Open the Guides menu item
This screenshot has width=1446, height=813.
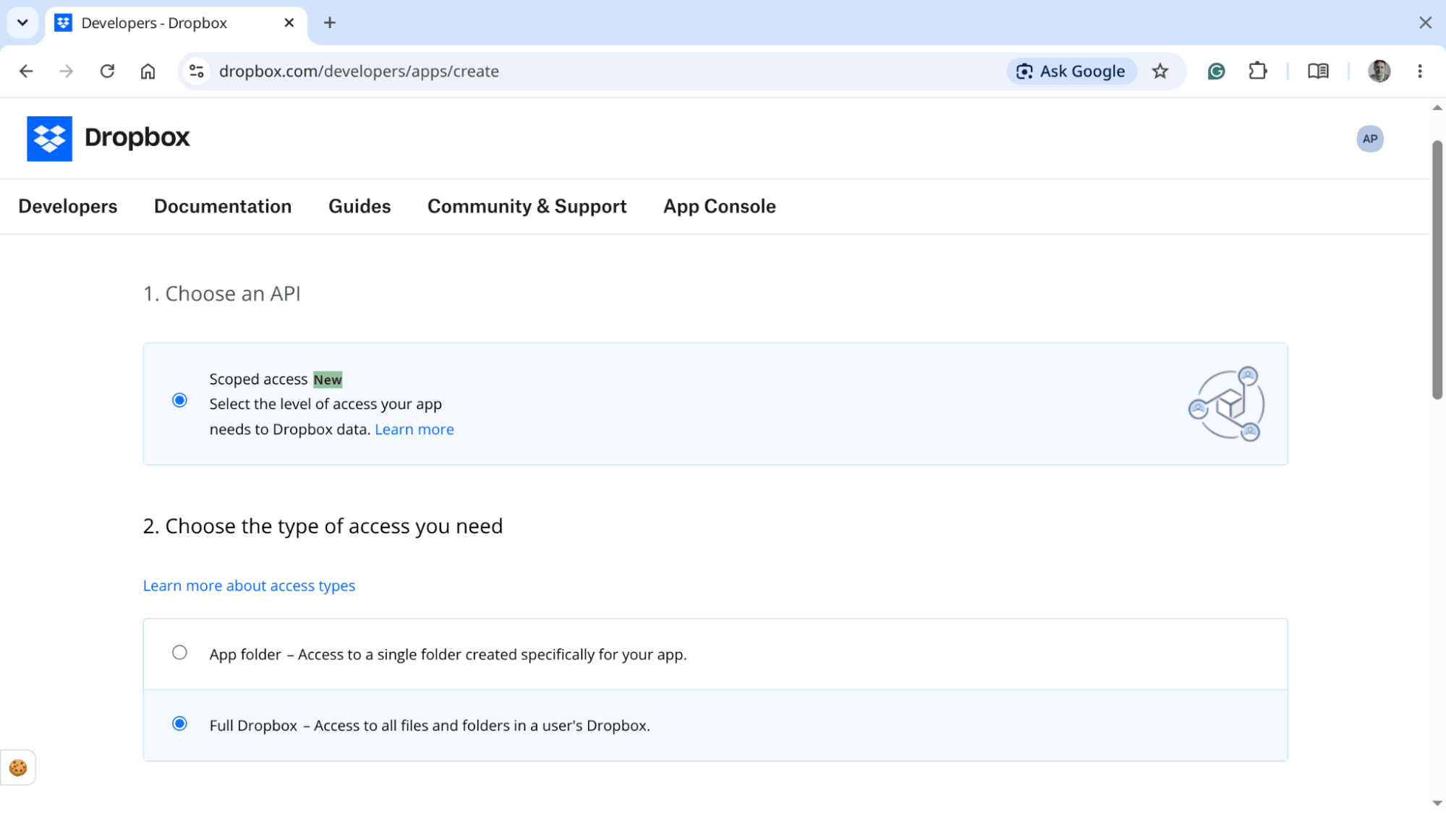pos(360,206)
